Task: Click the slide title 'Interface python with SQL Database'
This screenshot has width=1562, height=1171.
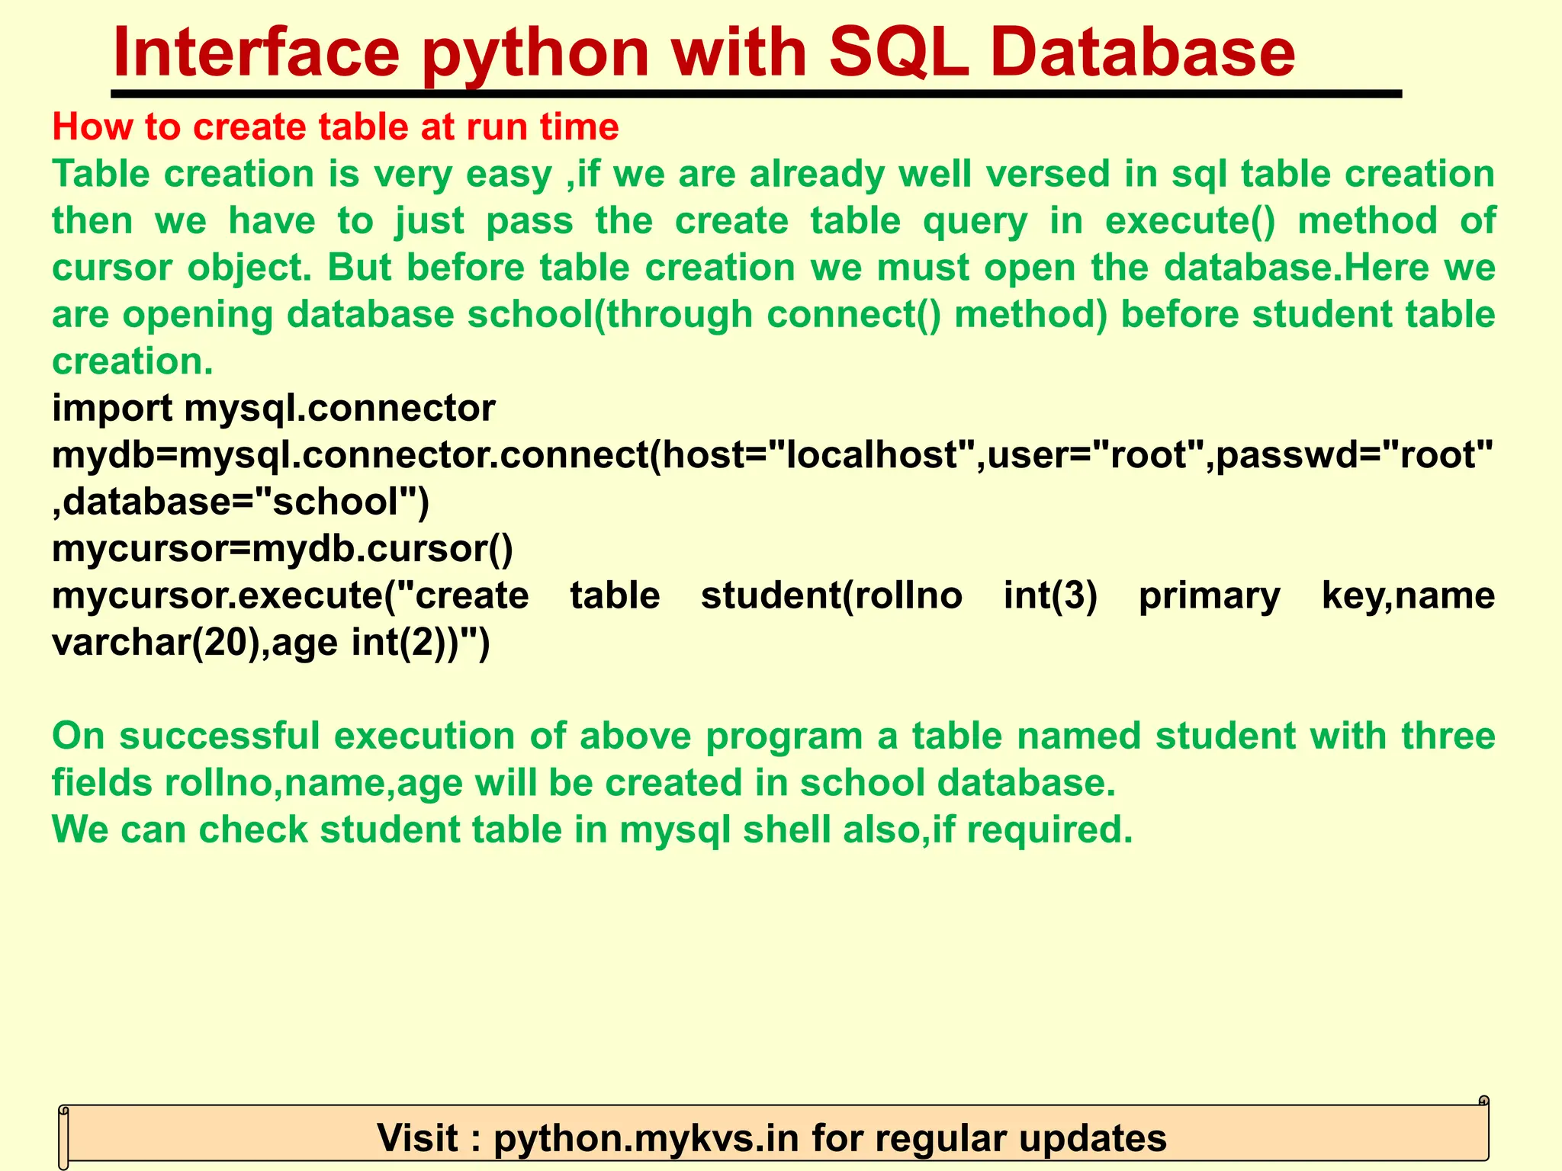Action: coord(703,52)
